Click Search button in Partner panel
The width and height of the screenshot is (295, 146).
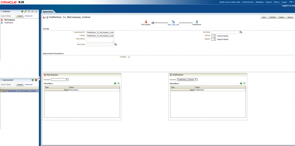point(20,16)
